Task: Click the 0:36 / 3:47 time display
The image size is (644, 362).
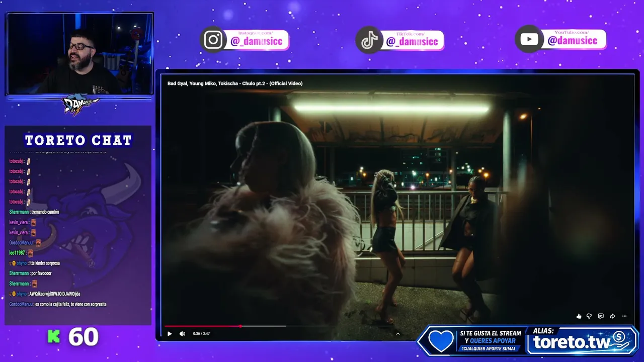Action: coord(201,334)
